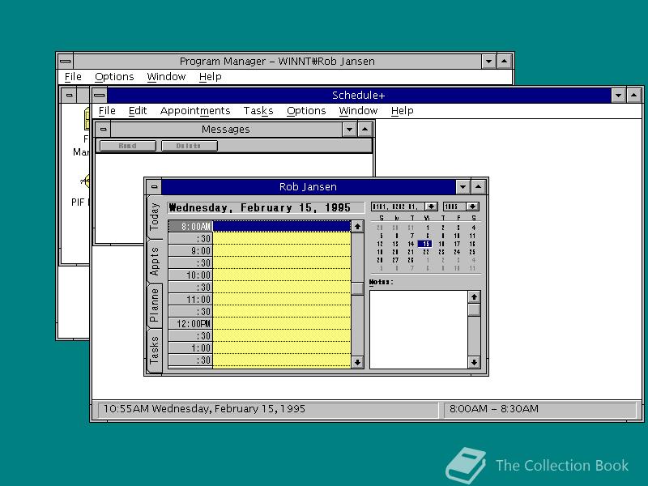The height and width of the screenshot is (486, 648).
Task: Open the Schedule+ Help menu
Action: click(x=402, y=111)
